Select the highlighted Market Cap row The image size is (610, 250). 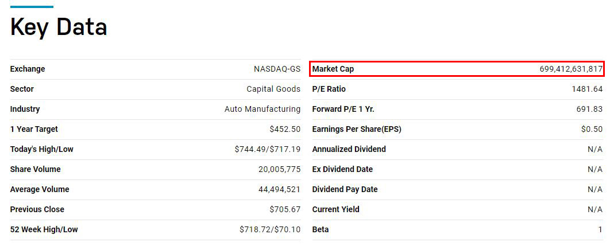coord(457,69)
